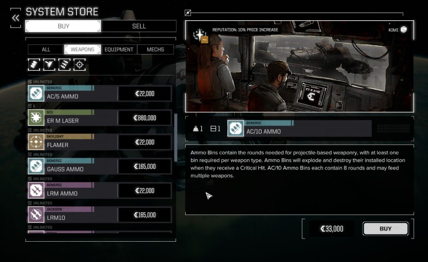Buy the AC/10 Ammo
The height and width of the screenshot is (262, 428).
[x=385, y=229]
